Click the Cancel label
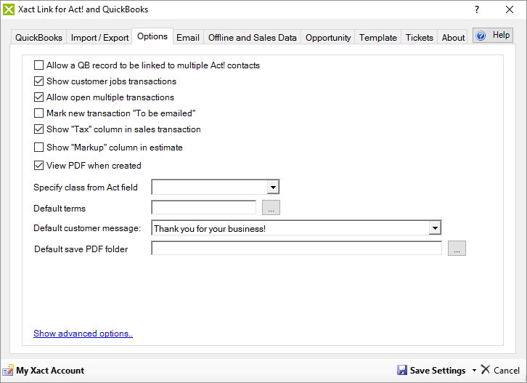 pyautogui.click(x=507, y=371)
